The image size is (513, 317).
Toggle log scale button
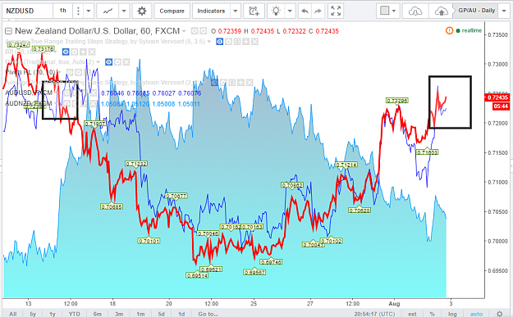click(x=452, y=314)
